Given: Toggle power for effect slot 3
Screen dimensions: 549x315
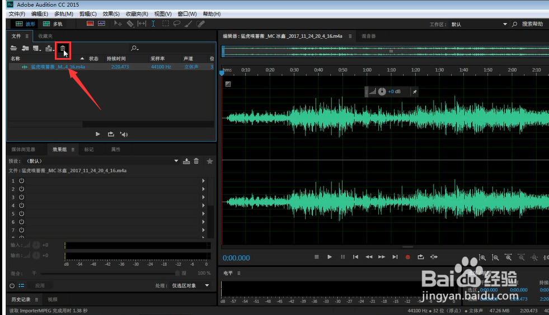Looking at the screenshot, I should coord(21,197).
